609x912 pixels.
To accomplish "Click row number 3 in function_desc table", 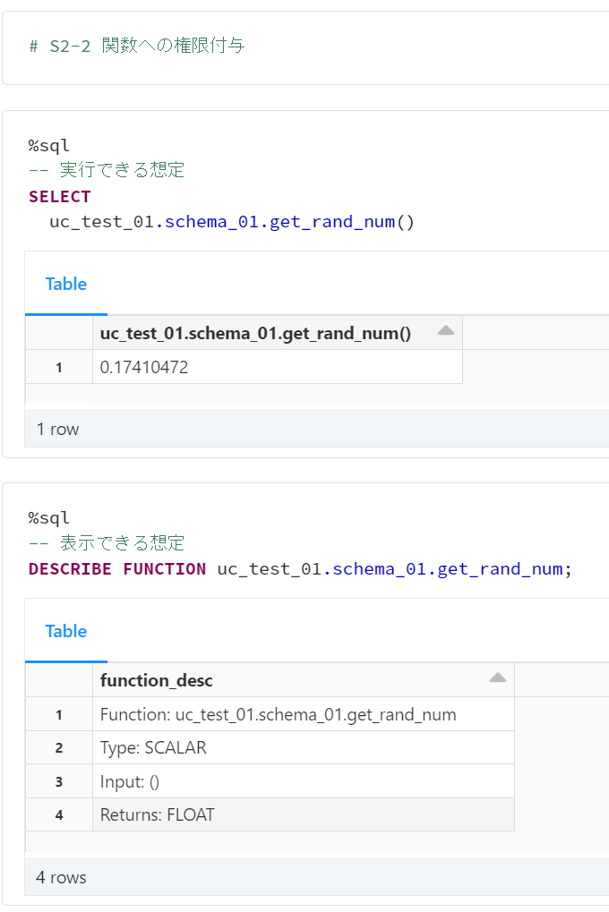I will tap(59, 782).
